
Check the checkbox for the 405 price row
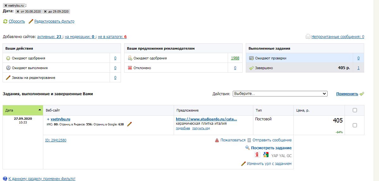(x=355, y=125)
